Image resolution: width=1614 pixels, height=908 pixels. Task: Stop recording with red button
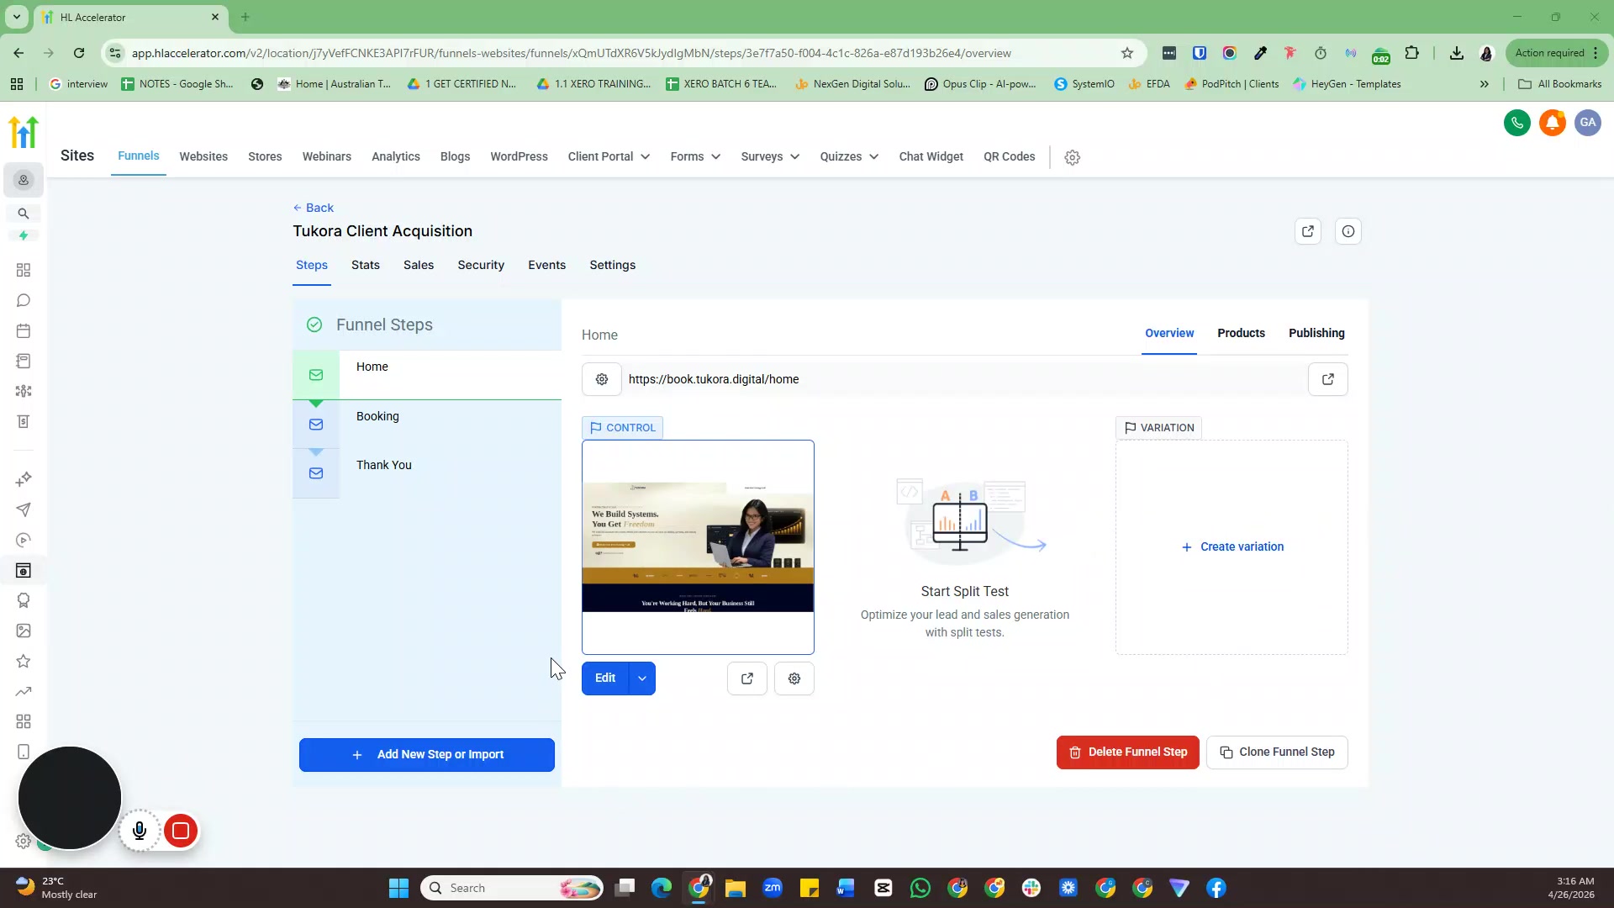click(x=180, y=831)
